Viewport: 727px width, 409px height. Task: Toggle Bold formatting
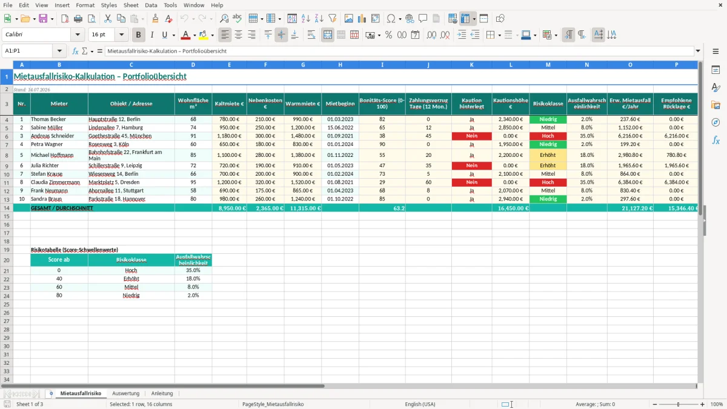pos(139,35)
